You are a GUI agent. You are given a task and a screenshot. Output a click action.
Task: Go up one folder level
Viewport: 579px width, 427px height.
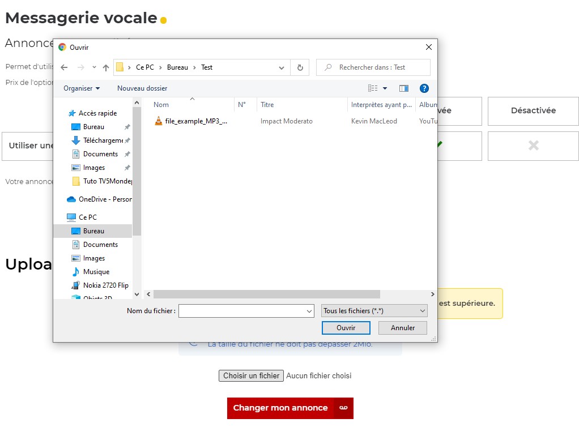point(105,67)
